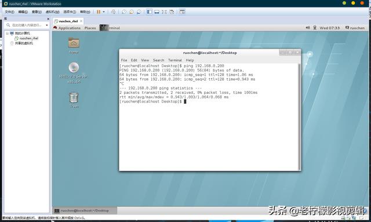371x222 pixels.
Task: Pause the running virtual machine
Action: pyautogui.click(x=99, y=12)
